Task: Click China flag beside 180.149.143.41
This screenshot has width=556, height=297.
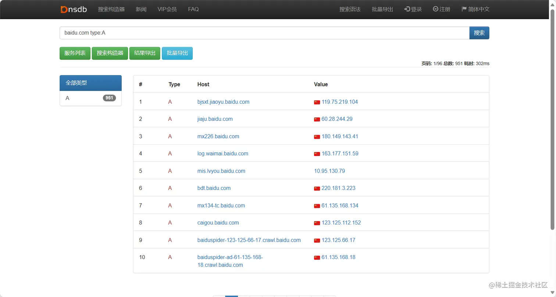Action: click(x=317, y=137)
